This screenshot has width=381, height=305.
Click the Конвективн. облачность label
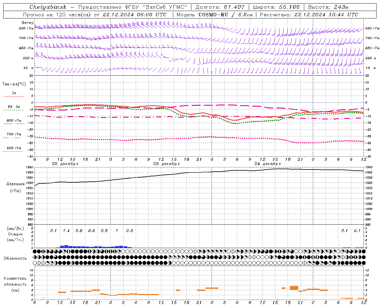[x=15, y=281]
